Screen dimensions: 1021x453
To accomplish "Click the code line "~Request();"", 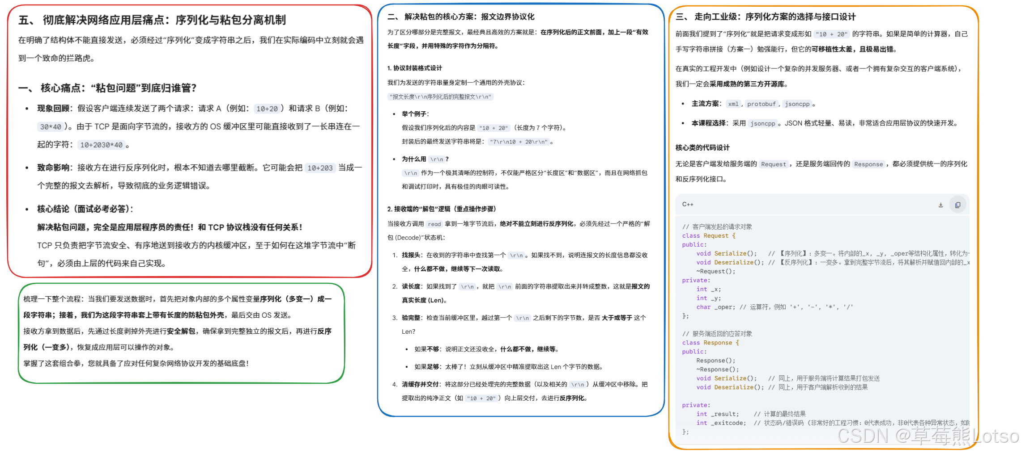I will pyautogui.click(x=715, y=272).
